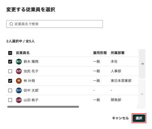This screenshot has width=152, height=129.
Task: Click the 雇用形態 column header
Action: pyautogui.click(x=100, y=53)
